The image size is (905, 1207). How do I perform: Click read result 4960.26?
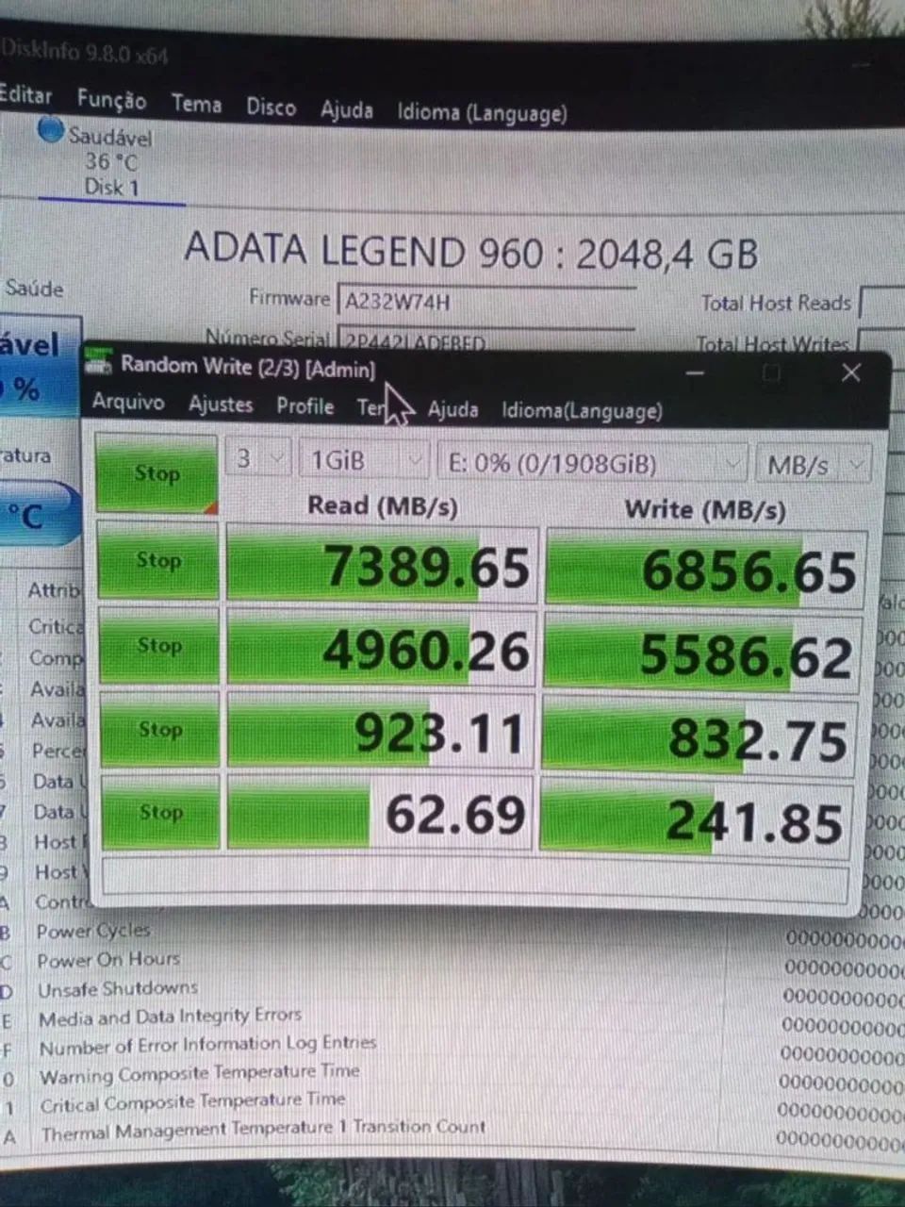382,650
